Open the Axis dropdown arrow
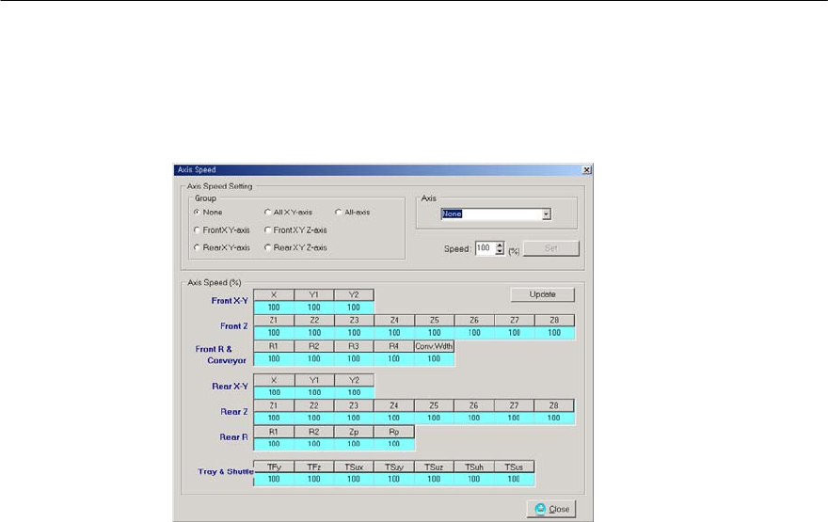The width and height of the screenshot is (828, 522). (x=547, y=214)
